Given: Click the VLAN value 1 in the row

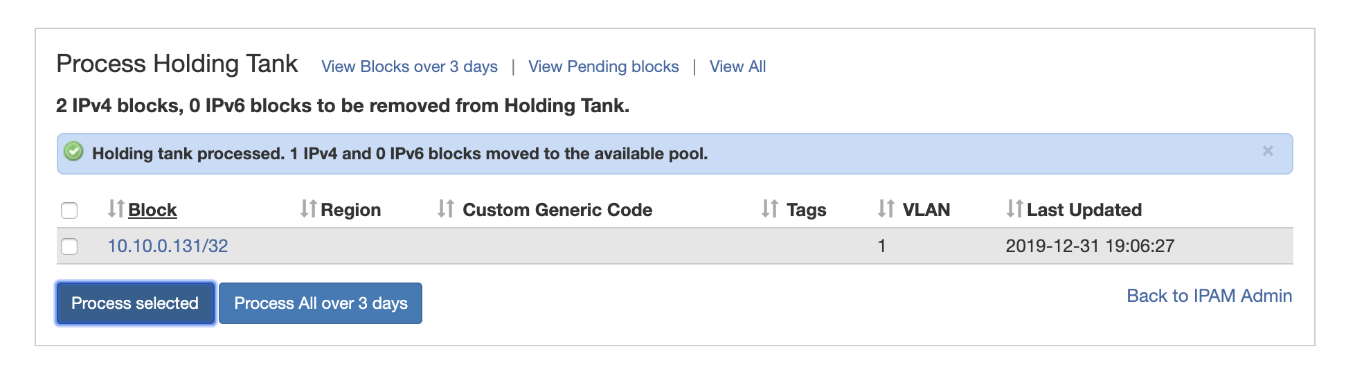Looking at the screenshot, I should tap(881, 246).
